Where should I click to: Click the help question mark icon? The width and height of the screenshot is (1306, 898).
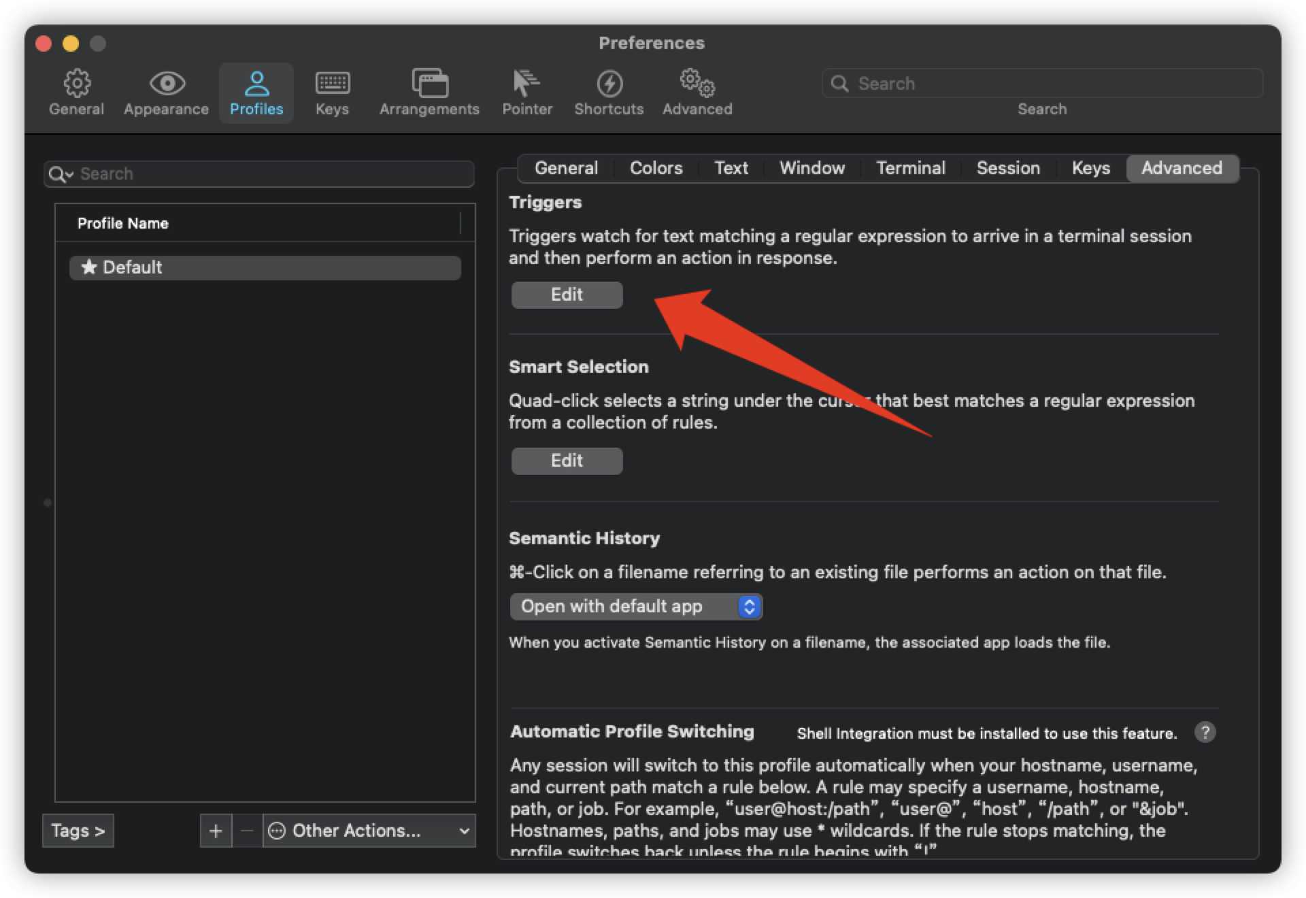1205,732
